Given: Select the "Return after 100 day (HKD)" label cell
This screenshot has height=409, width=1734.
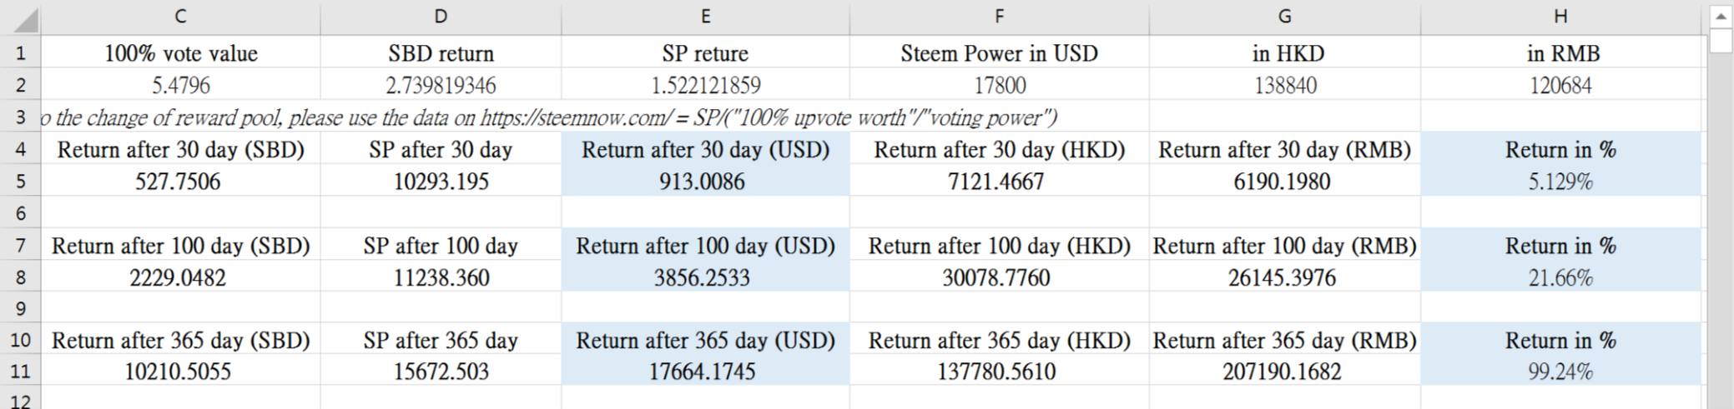Looking at the screenshot, I should (x=999, y=246).
